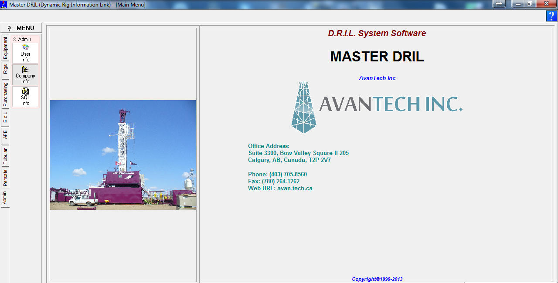
Task: Select the Admin side tab
Action: tap(5, 198)
